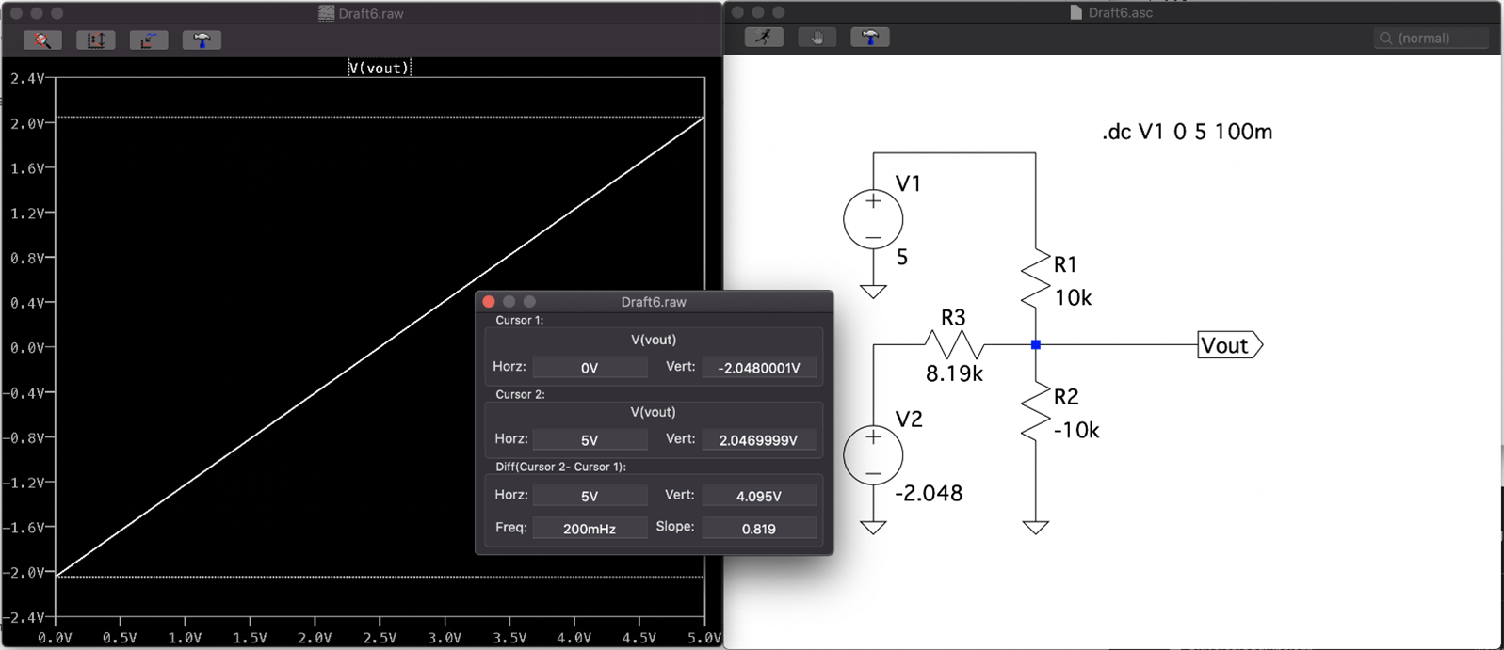Viewport: 1504px width, 650px height.
Task: Click the Slope field showing 0.819
Action: 759,528
